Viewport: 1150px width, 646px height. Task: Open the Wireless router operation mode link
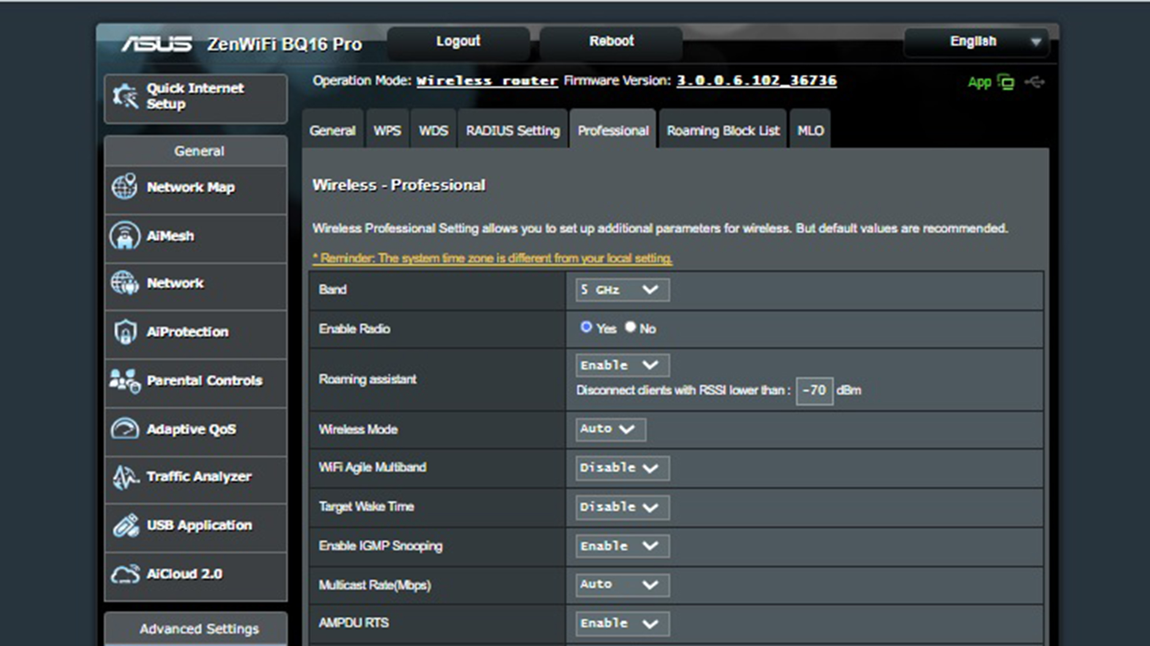pos(487,81)
